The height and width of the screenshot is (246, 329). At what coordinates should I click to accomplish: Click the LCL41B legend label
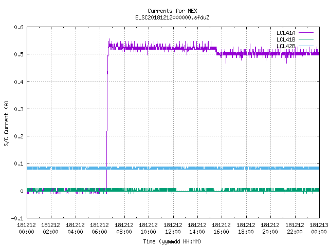(286, 39)
